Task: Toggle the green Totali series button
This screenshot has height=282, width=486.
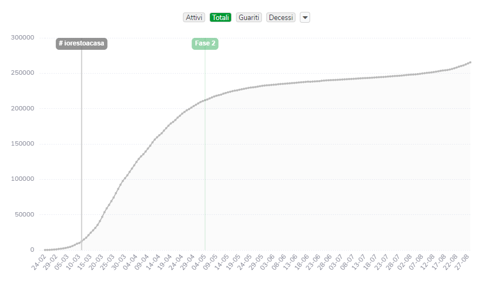Action: (220, 17)
